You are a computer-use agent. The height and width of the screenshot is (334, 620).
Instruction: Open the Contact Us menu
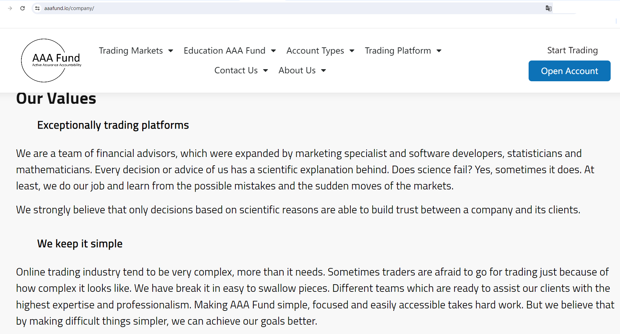click(x=236, y=71)
